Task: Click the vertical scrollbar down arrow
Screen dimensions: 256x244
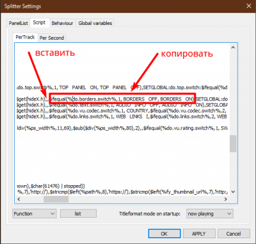Action: point(233,191)
